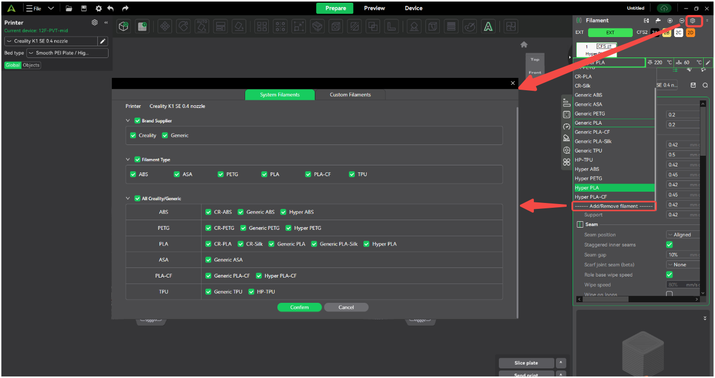Undo the last action arrow
715x378 pixels.
click(x=111, y=9)
